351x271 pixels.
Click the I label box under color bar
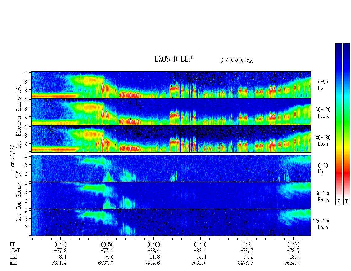click(347, 202)
